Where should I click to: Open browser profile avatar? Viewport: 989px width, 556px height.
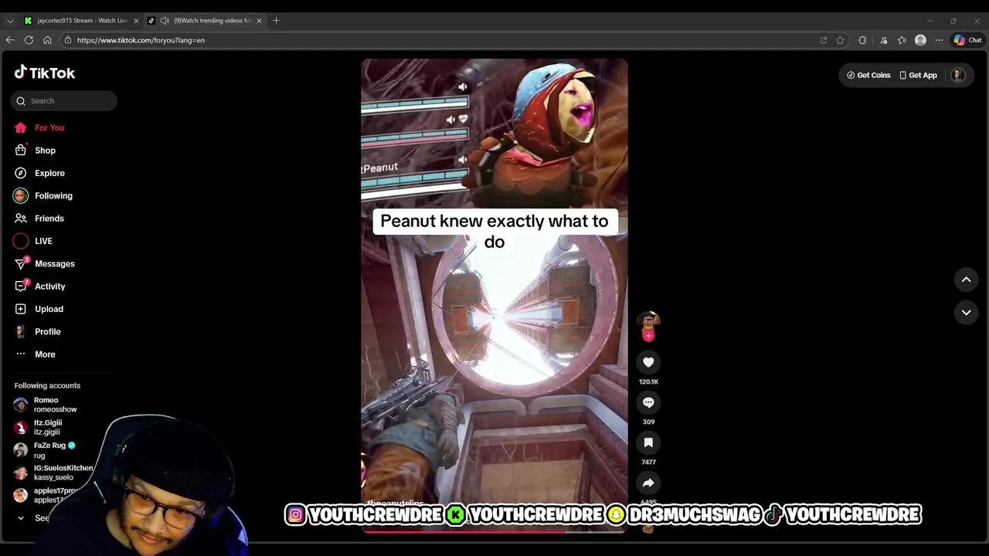[x=920, y=40]
